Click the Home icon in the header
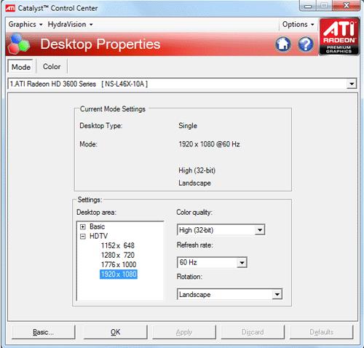This screenshot has height=348, width=364. click(283, 44)
